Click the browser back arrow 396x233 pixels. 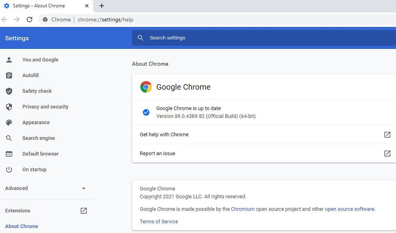(4, 19)
